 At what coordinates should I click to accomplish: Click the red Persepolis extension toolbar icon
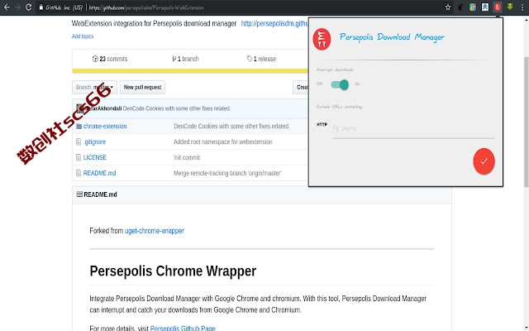point(498,7)
